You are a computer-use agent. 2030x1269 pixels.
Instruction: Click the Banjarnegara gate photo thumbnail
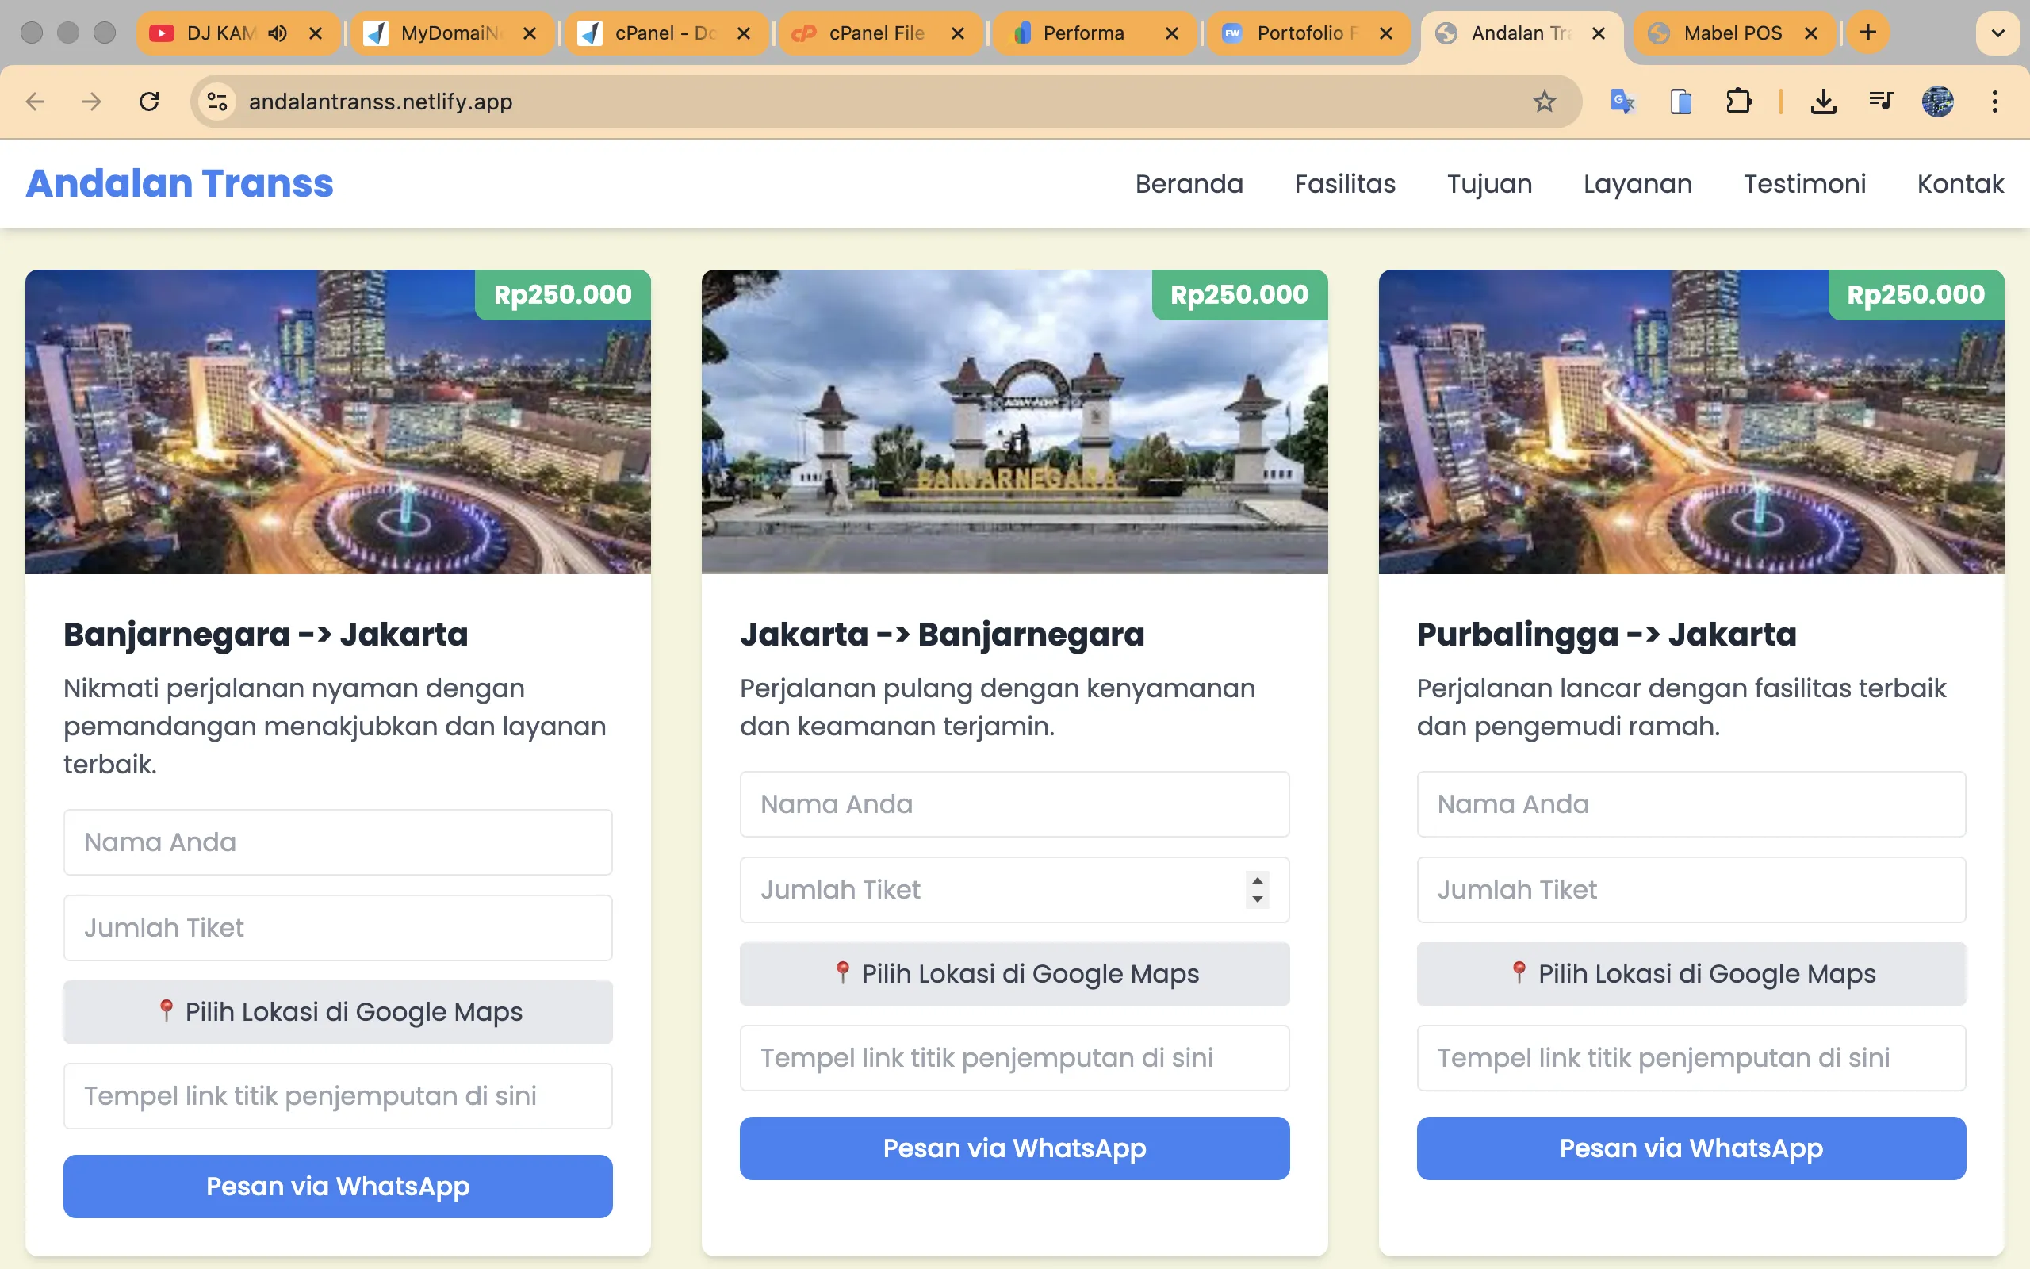coord(1014,421)
